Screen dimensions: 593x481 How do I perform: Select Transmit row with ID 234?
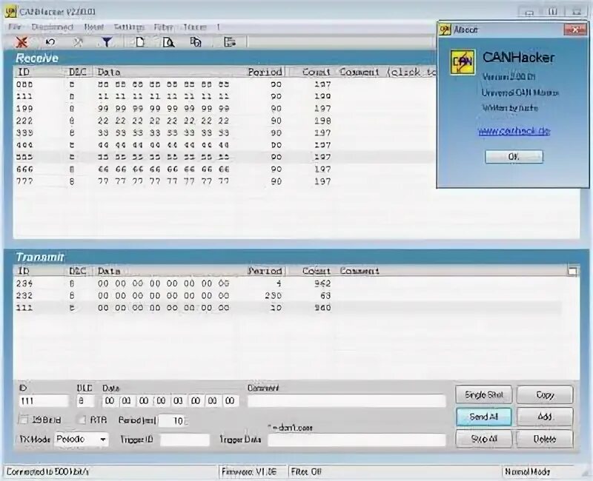288,283
